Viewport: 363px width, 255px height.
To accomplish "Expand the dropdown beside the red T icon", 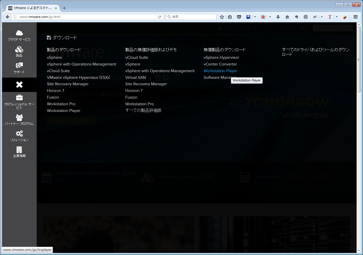I will point(337,17).
